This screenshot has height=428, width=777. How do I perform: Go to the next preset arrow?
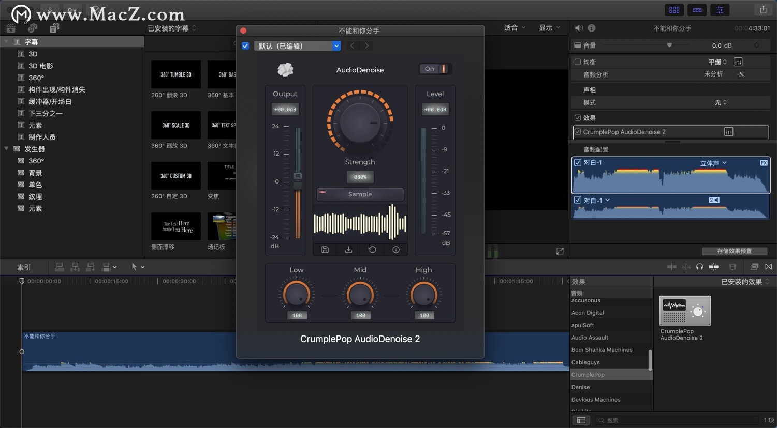click(x=366, y=46)
